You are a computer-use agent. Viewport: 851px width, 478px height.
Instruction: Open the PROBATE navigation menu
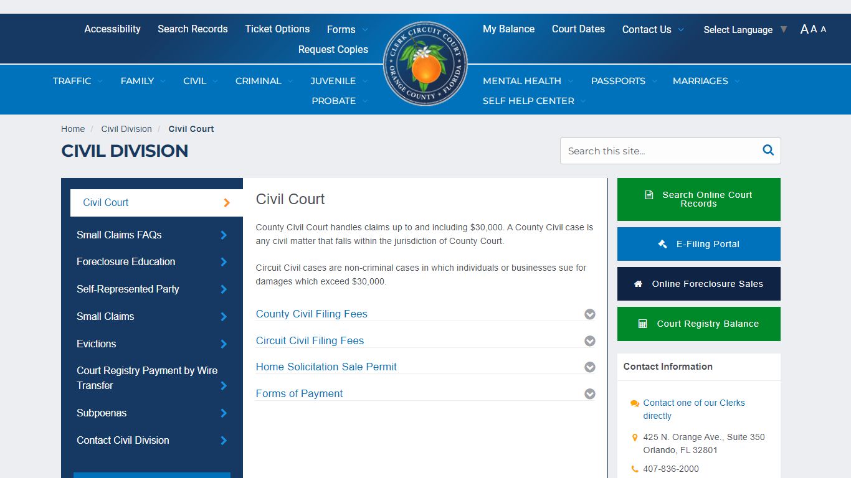[x=340, y=101]
